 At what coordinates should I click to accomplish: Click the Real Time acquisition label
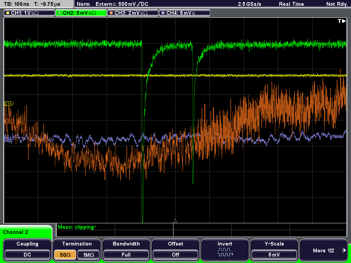point(291,4)
